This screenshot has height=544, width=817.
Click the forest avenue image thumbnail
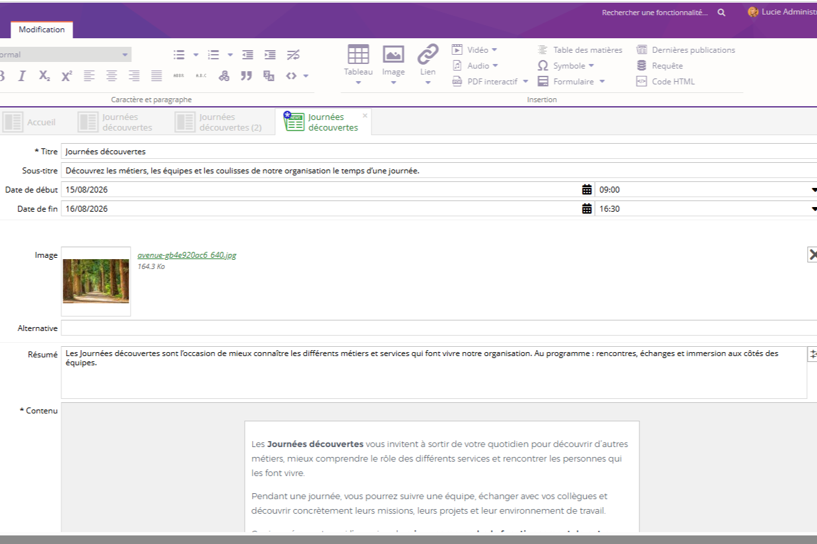pos(96,281)
